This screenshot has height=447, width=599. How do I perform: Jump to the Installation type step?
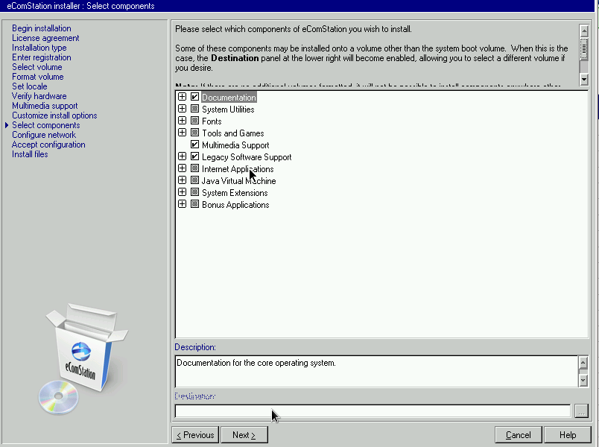point(39,48)
